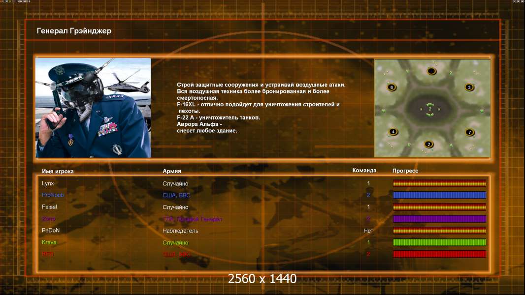Click Krava's green progress bar
Viewport: 525px width, 295px height.
pos(439,242)
